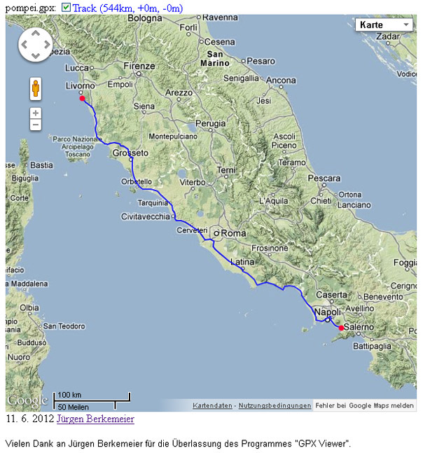The image size is (423, 453).
Task: Click the red end marker near Salerno
Action: 341,328
